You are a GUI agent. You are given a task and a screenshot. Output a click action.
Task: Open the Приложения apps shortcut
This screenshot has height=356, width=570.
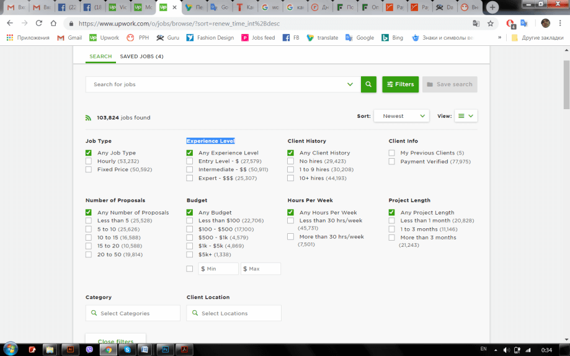(x=28, y=38)
